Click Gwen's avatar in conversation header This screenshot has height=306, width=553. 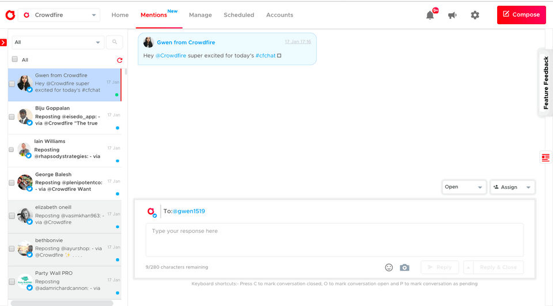click(x=149, y=42)
